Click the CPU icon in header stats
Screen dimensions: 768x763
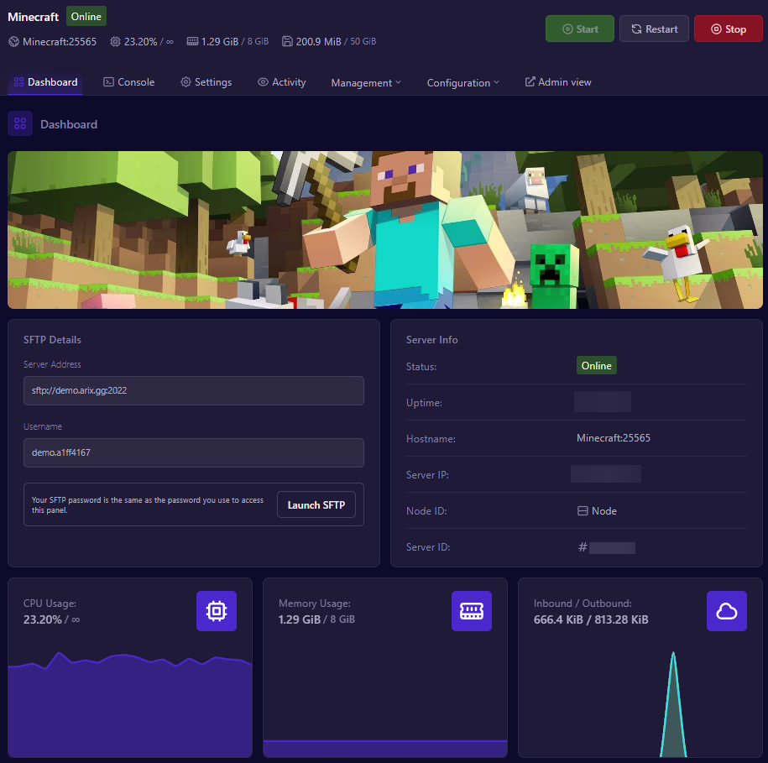click(116, 41)
